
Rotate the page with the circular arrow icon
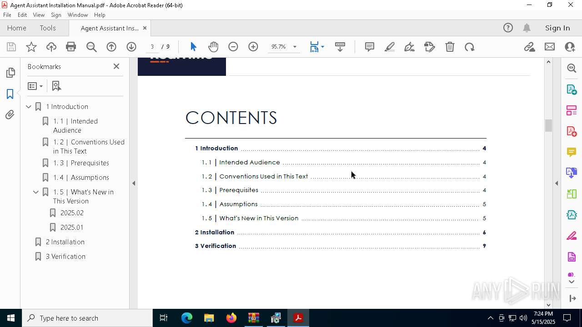[470, 47]
